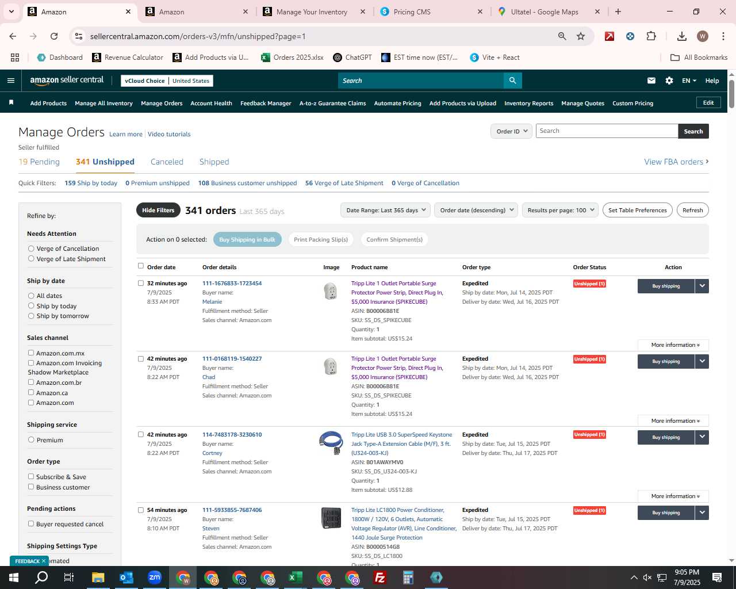This screenshot has width=736, height=589.
Task: Open the tab search chevron button
Action: pyautogui.click(x=11, y=12)
